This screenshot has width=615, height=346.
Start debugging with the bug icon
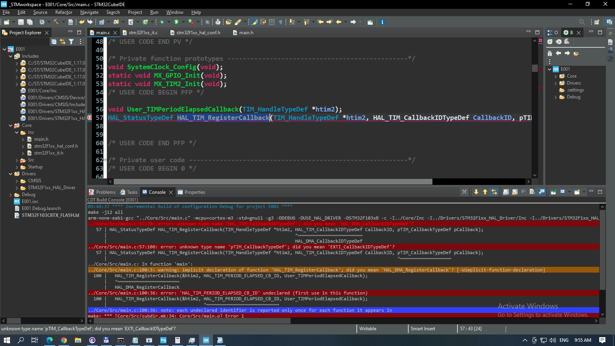point(162,22)
